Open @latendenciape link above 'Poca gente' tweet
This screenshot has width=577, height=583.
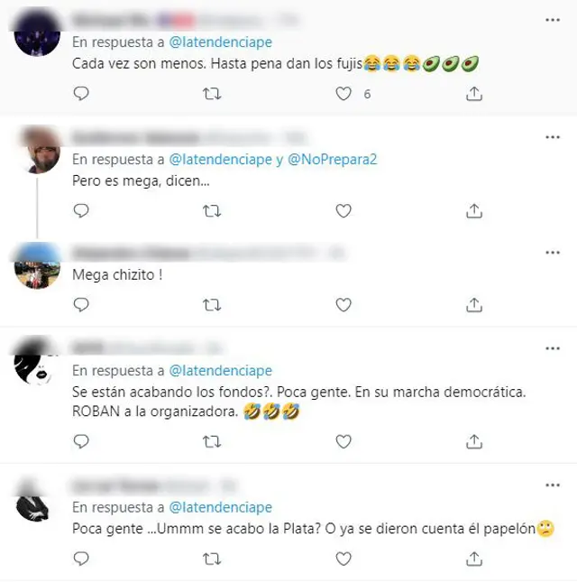(x=220, y=507)
